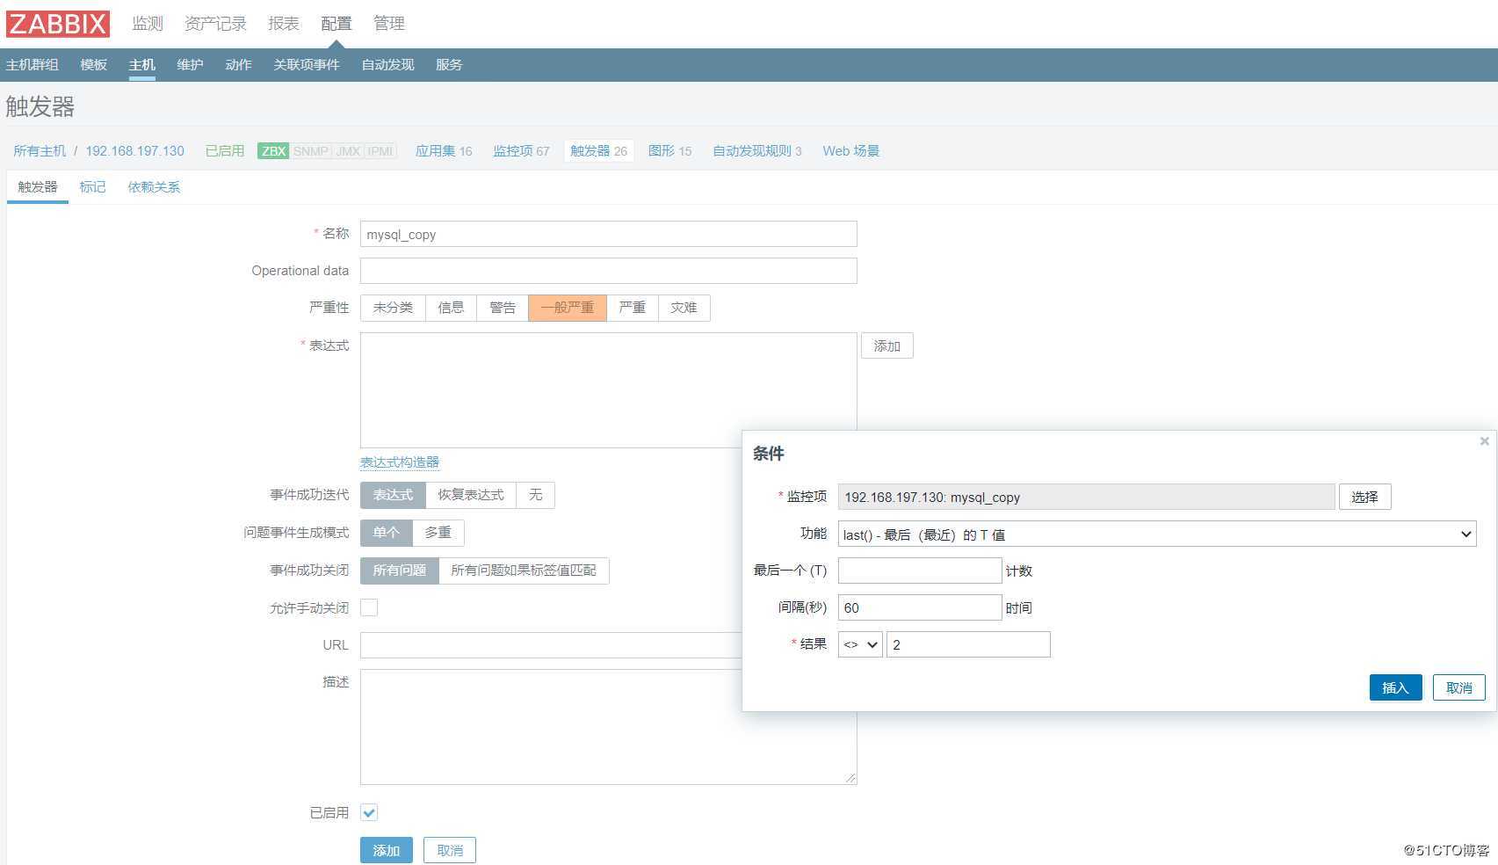This screenshot has height=865, width=1498.
Task: Click the SNMP availability badge
Action: [311, 151]
